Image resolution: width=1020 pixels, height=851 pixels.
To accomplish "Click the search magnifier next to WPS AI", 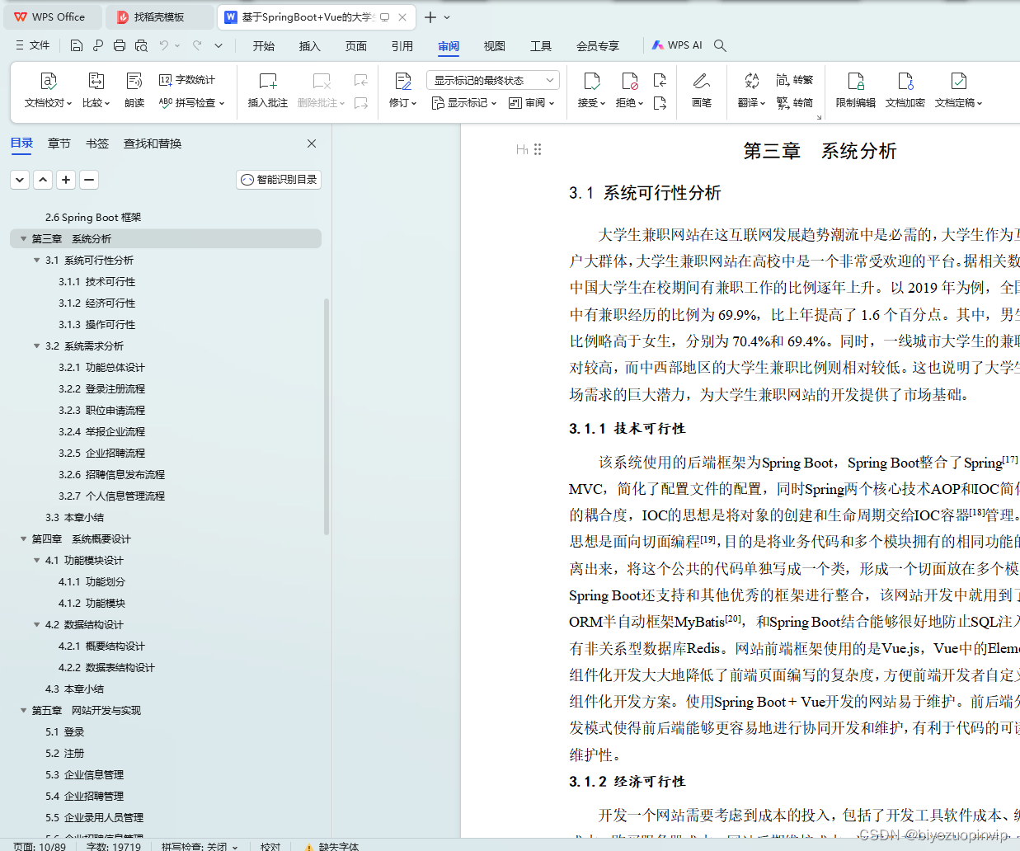I will point(720,45).
